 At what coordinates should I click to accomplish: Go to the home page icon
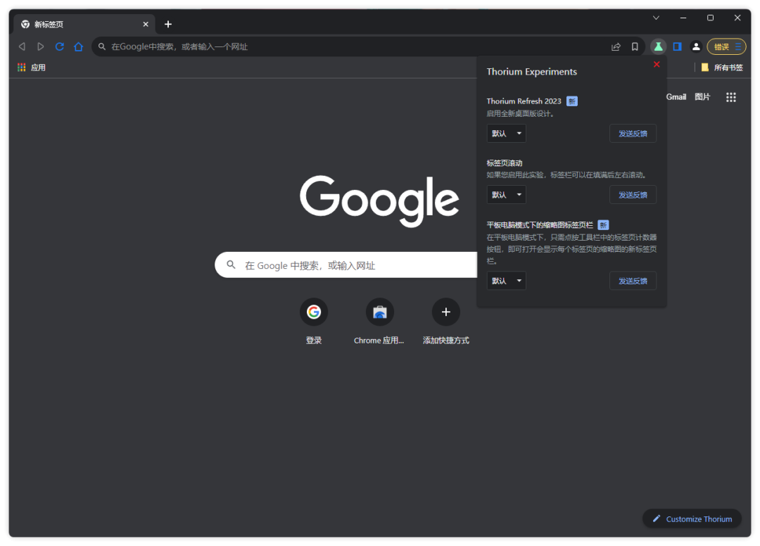tap(79, 46)
